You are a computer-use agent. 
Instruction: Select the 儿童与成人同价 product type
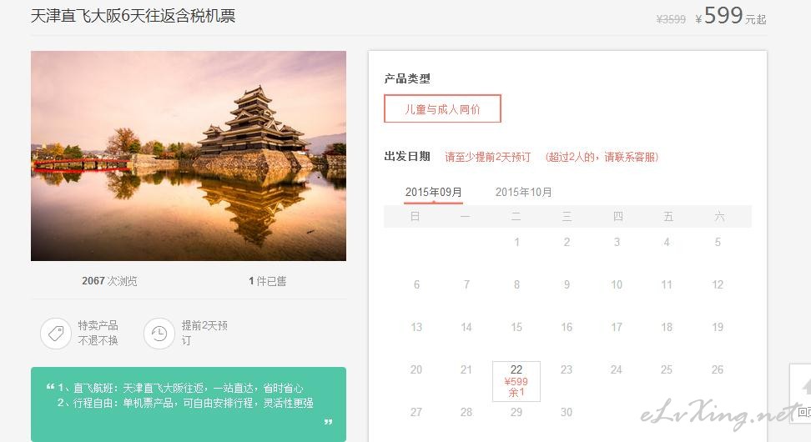pyautogui.click(x=442, y=109)
